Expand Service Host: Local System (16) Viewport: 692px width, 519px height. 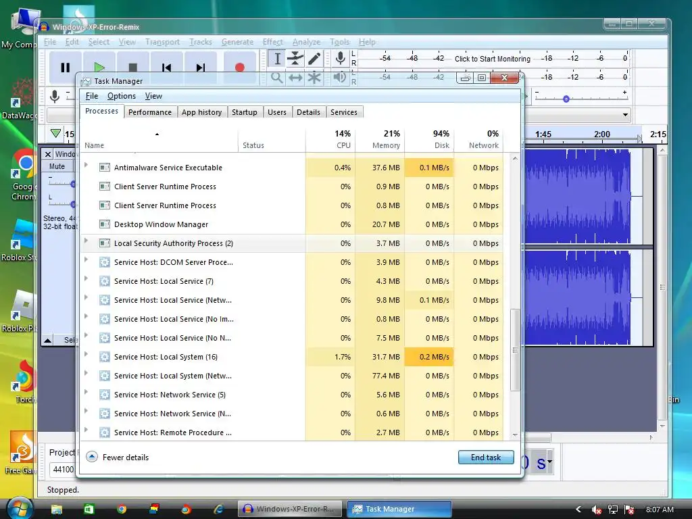point(86,355)
